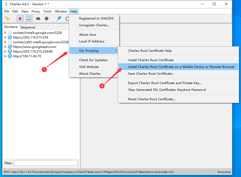Click socket icon for alt5-mtalk.google.com:5228
This screenshot has width=241, height=177.
[x=10, y=42]
